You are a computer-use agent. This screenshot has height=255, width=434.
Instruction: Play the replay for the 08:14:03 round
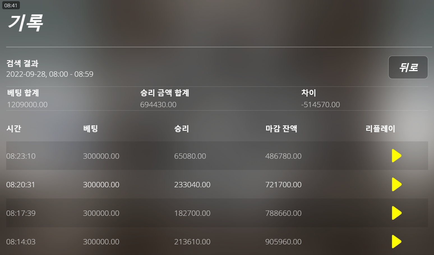(396, 242)
